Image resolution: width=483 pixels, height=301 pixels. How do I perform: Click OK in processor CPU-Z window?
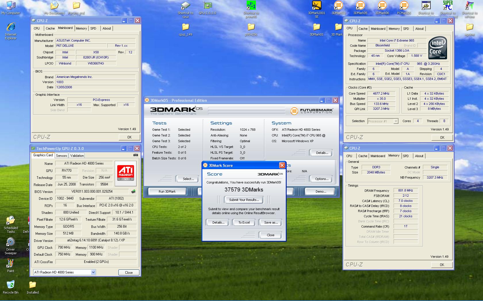[x=442, y=138]
